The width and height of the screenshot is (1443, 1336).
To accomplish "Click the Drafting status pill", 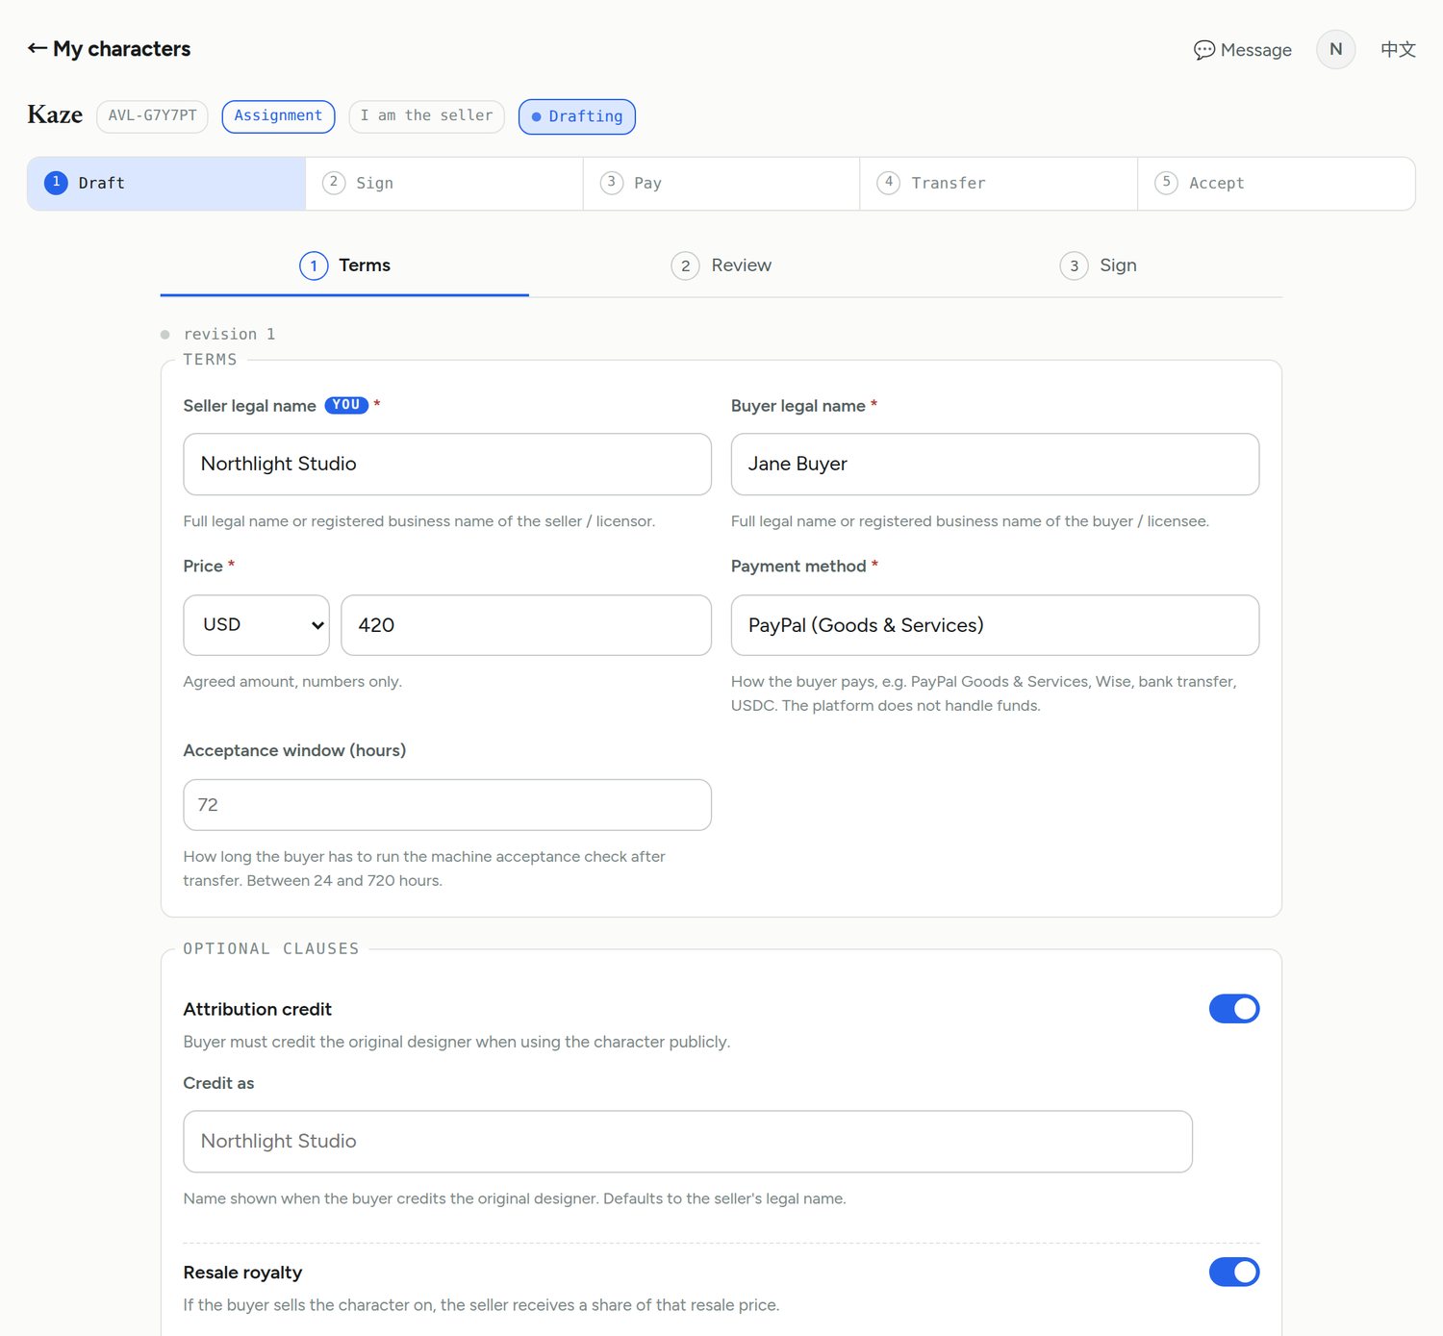I will pos(577,116).
